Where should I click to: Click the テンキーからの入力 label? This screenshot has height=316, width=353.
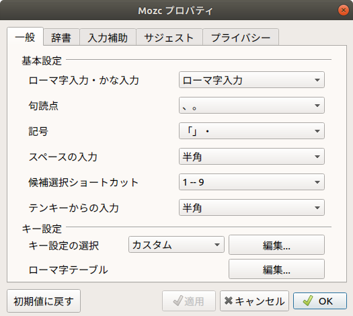pyautogui.click(x=73, y=208)
